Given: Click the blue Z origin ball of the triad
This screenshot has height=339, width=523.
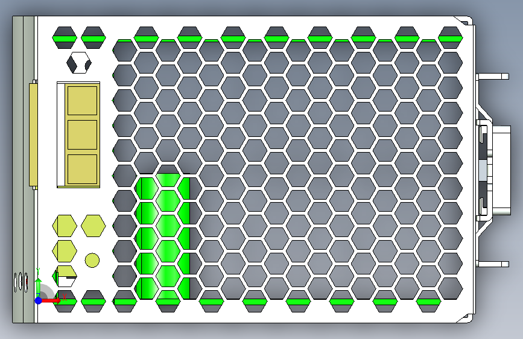Looking at the screenshot, I should pyautogui.click(x=39, y=300).
